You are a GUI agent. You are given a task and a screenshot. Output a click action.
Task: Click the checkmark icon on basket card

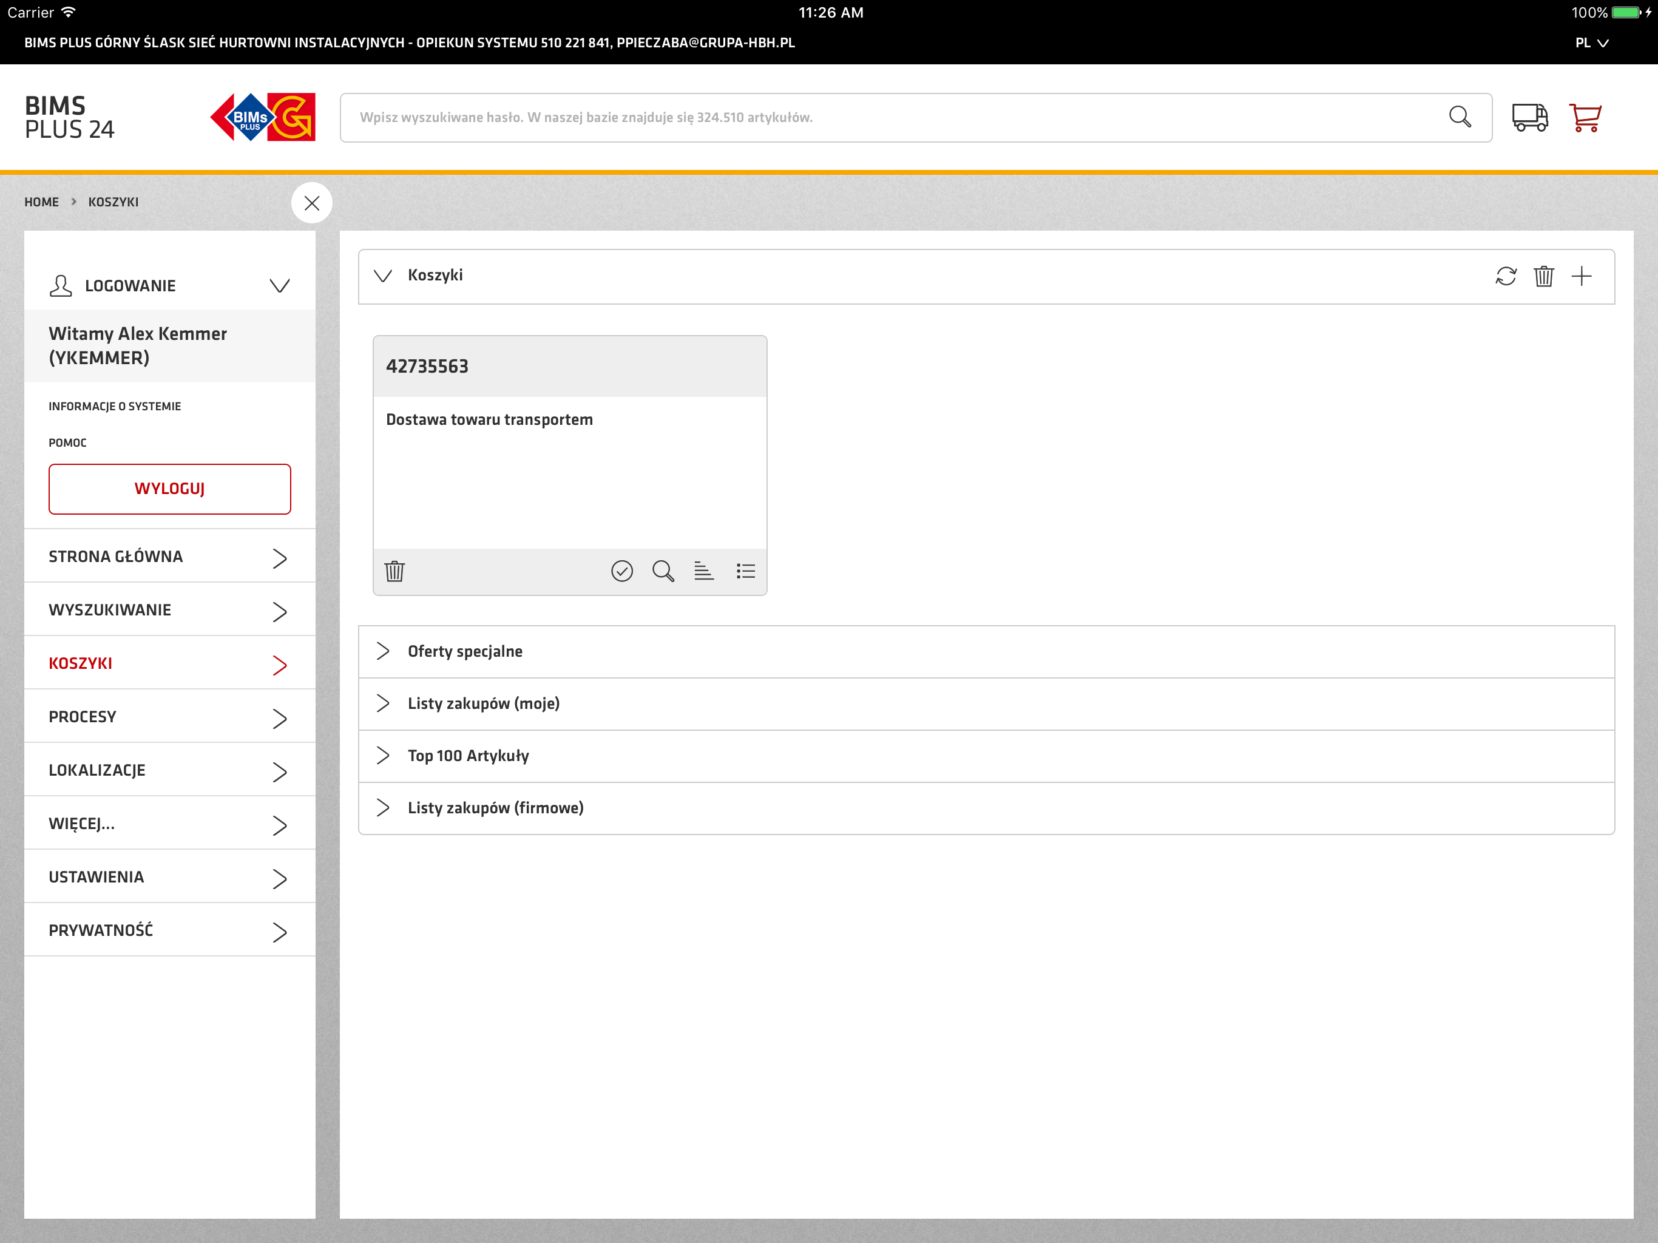point(621,571)
